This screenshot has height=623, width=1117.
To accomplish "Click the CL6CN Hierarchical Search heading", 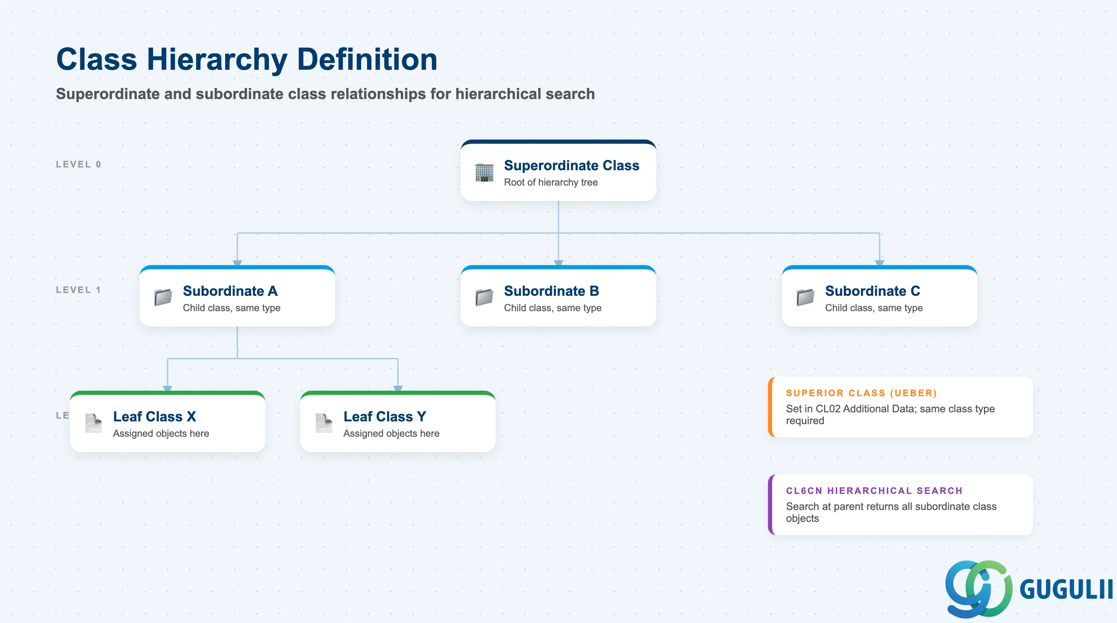I will (874, 490).
